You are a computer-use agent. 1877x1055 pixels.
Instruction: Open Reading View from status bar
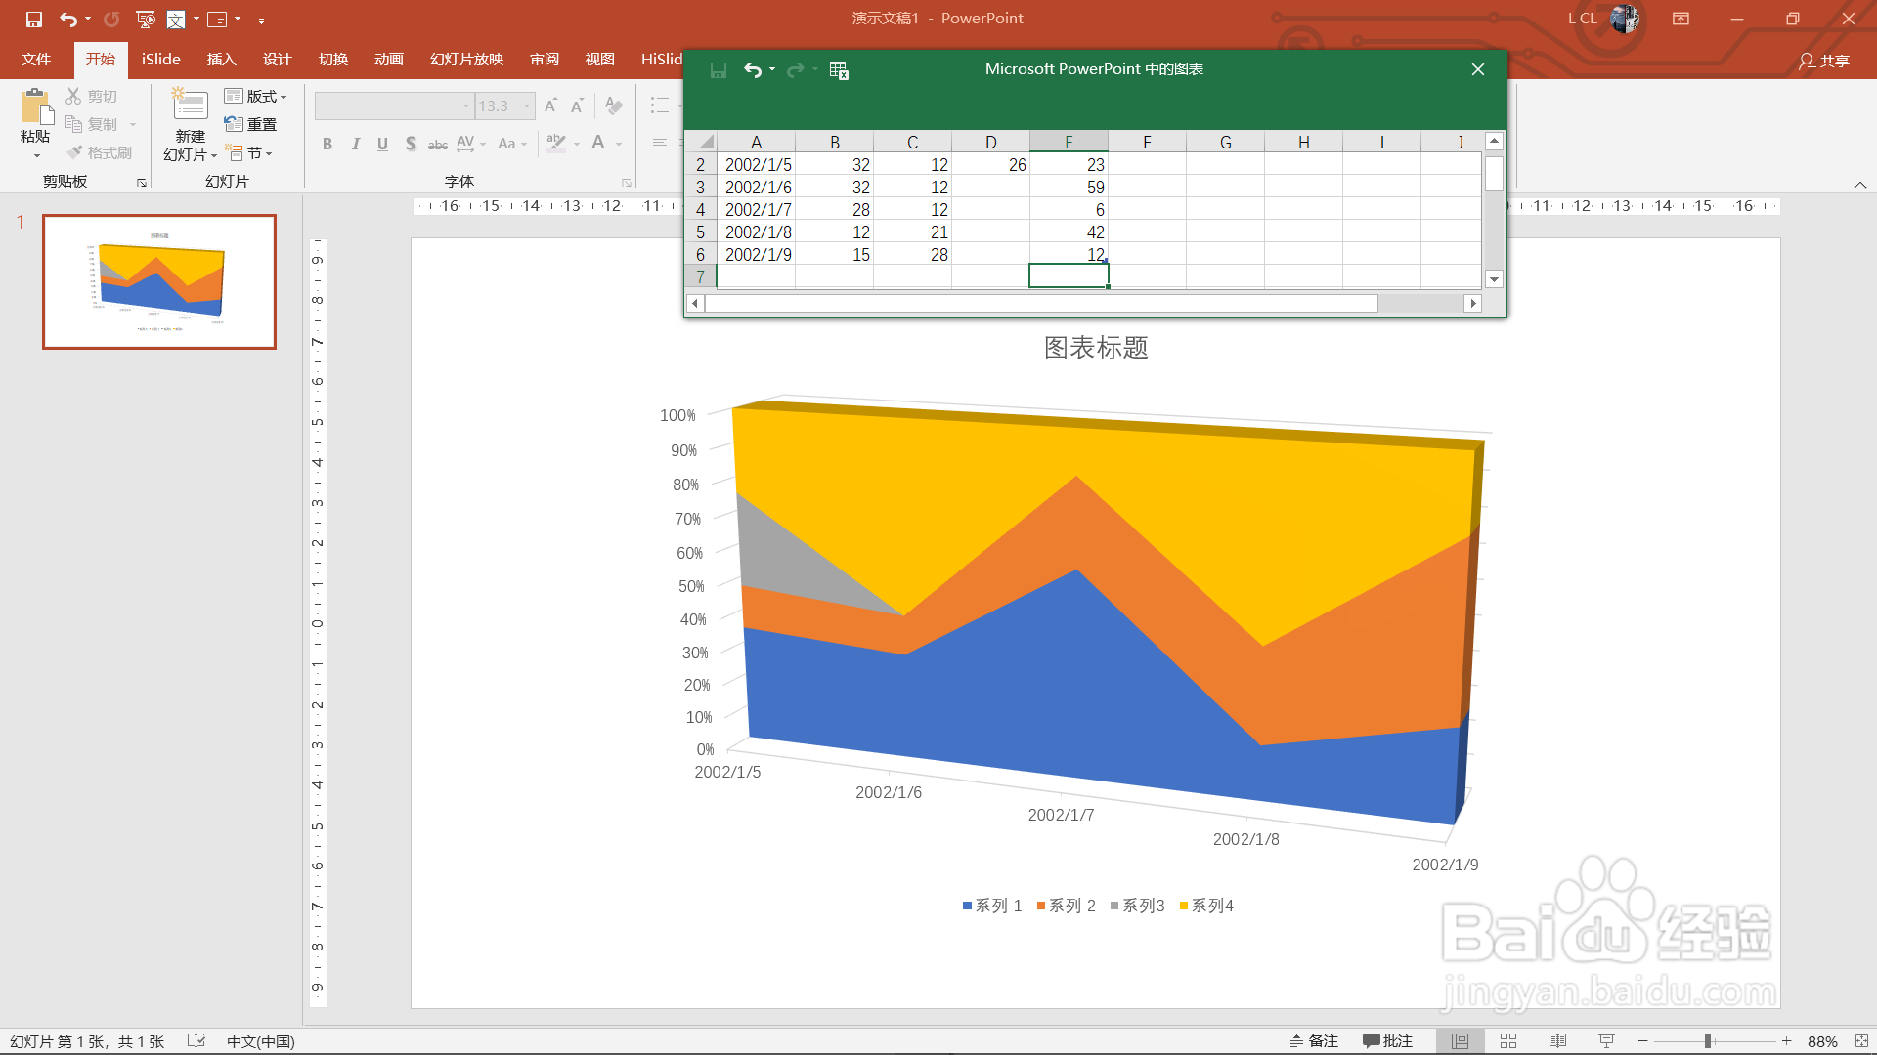tap(1557, 1041)
